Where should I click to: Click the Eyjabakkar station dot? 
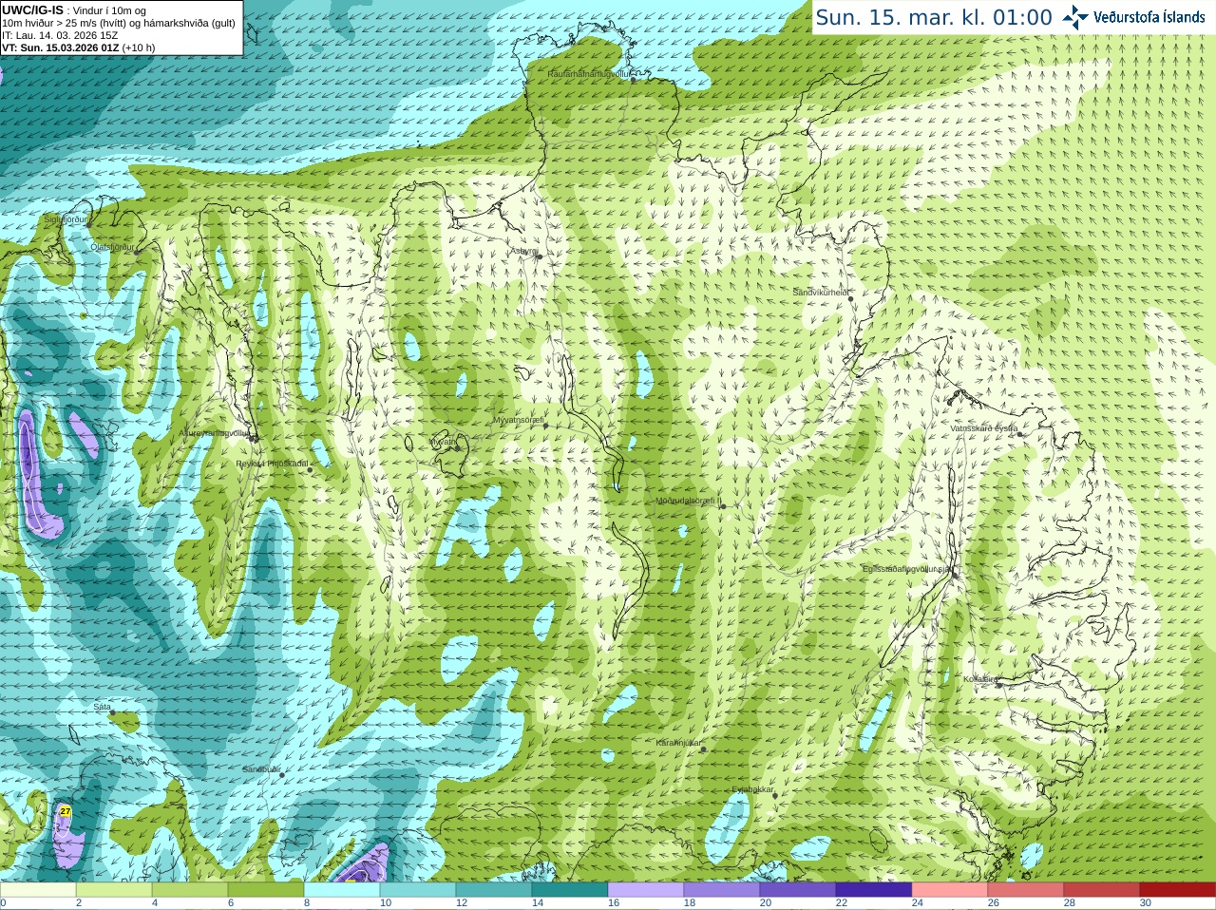click(x=775, y=794)
